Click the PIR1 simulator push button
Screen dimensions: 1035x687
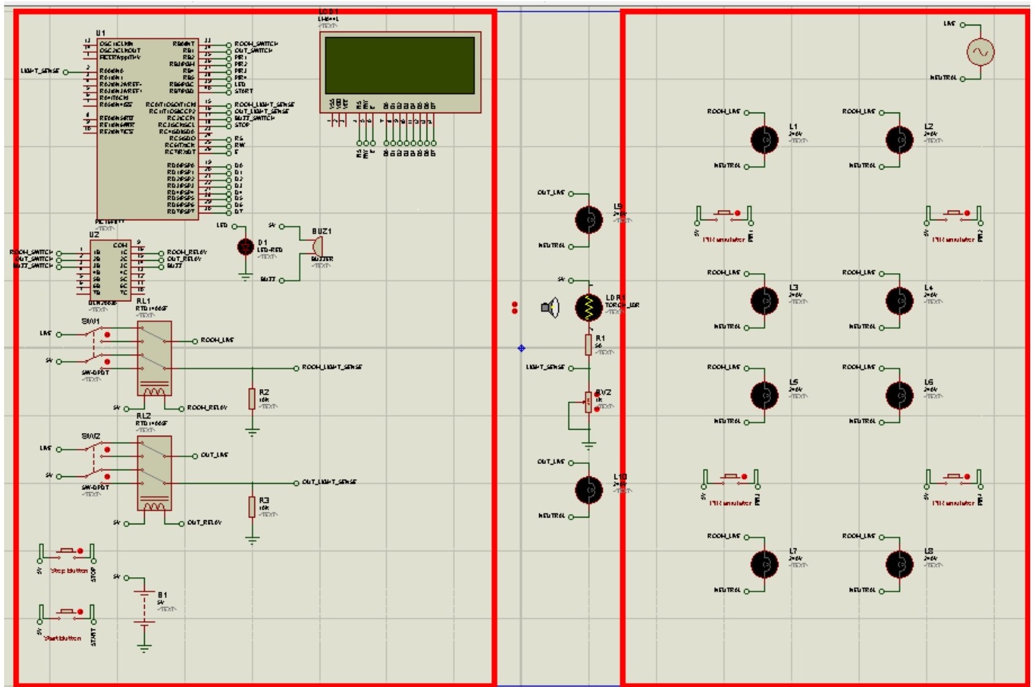click(724, 216)
